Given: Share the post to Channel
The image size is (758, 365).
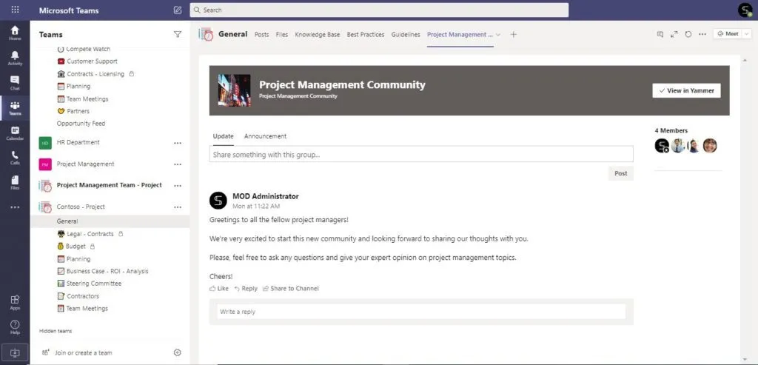Looking at the screenshot, I should (x=290, y=289).
